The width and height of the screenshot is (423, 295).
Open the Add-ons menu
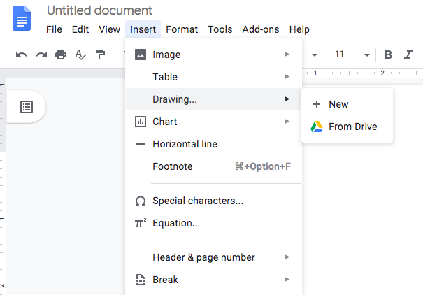click(x=260, y=29)
